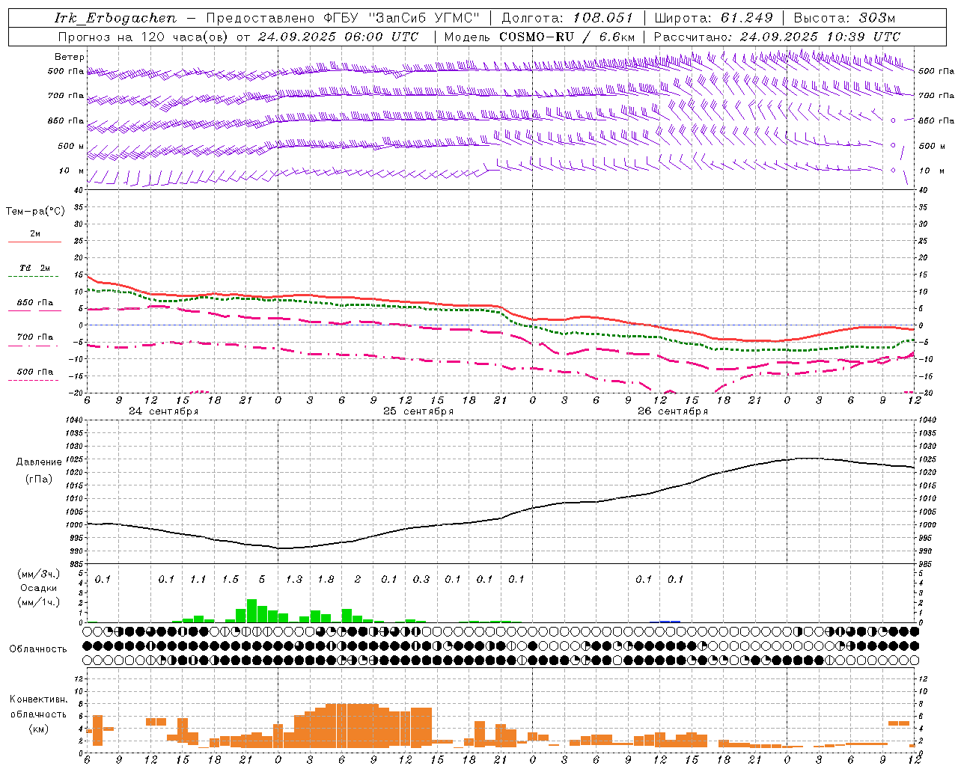This screenshot has width=958, height=766.
Task: Click the (км) unit under convective облачность
Action: coord(38,728)
